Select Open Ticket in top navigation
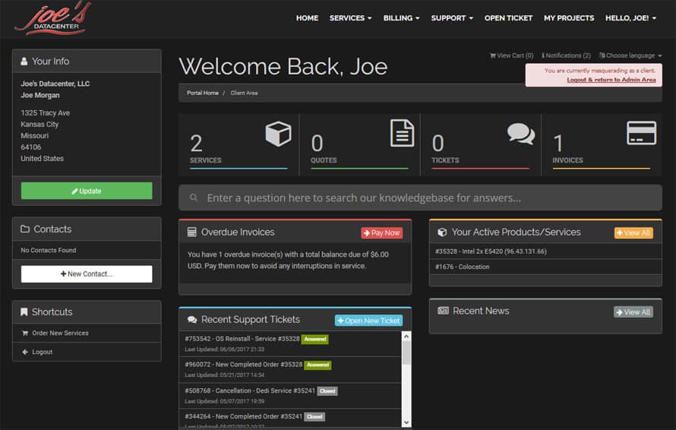 pos(508,18)
